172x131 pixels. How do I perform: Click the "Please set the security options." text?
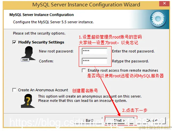pos(39,33)
